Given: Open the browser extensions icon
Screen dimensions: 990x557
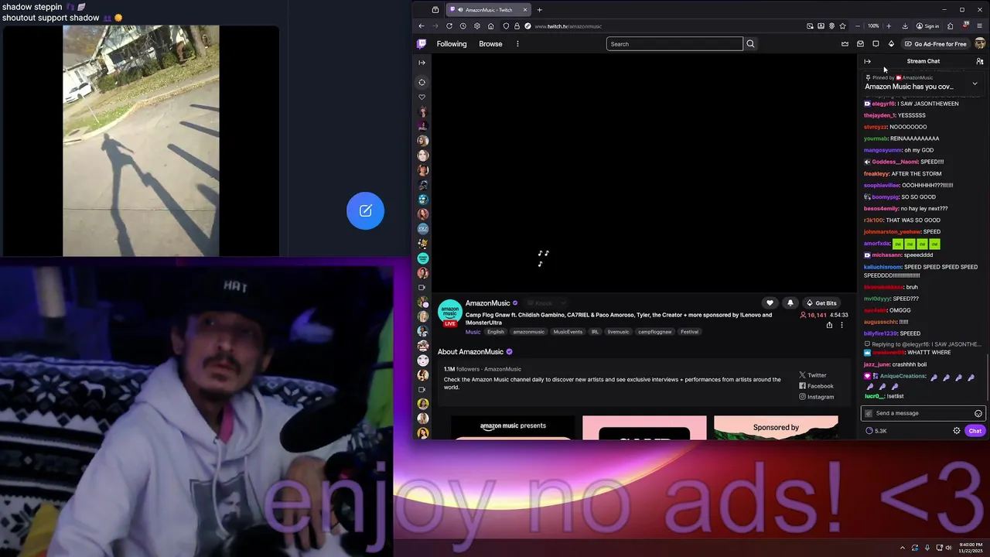Looking at the screenshot, I should click(951, 26).
